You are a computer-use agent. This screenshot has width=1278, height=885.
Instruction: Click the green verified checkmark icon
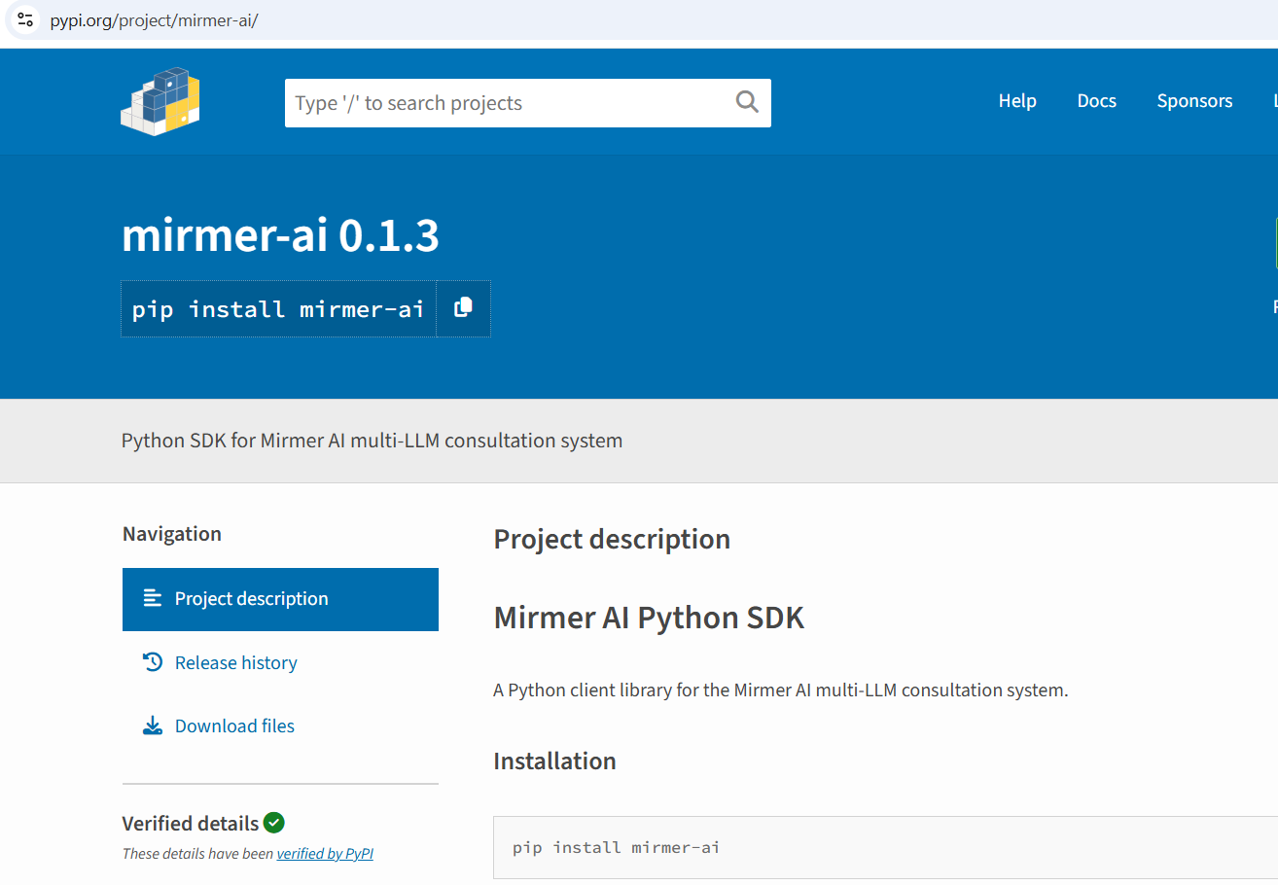point(274,823)
